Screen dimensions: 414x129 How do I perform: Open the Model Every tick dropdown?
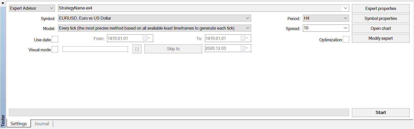coord(154,28)
